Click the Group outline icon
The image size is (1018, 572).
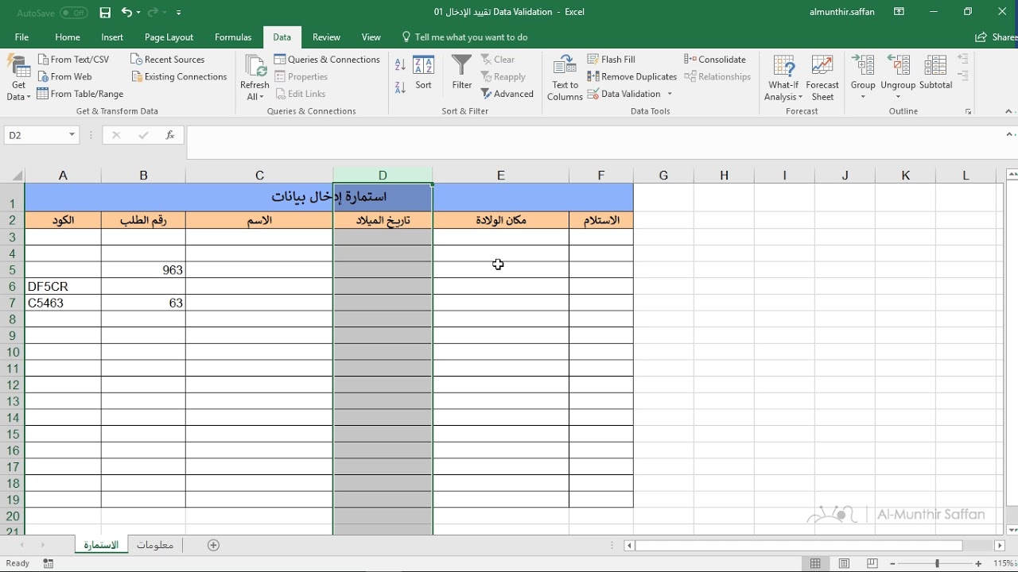click(863, 66)
